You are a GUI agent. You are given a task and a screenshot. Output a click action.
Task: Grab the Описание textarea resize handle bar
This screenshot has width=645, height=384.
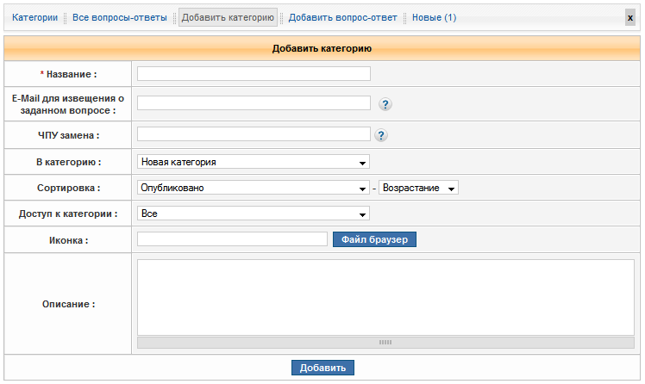[x=385, y=342]
